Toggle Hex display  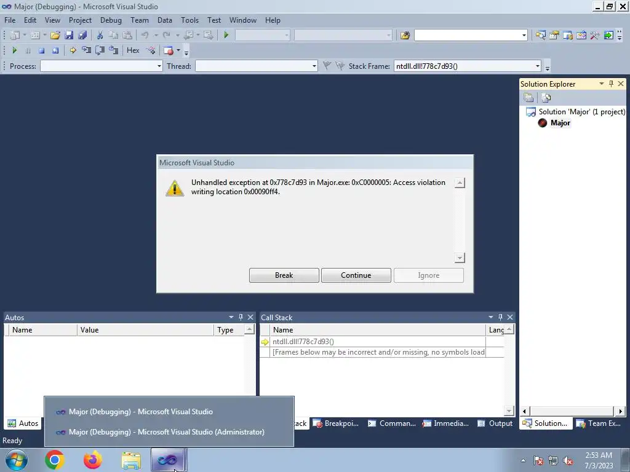133,50
